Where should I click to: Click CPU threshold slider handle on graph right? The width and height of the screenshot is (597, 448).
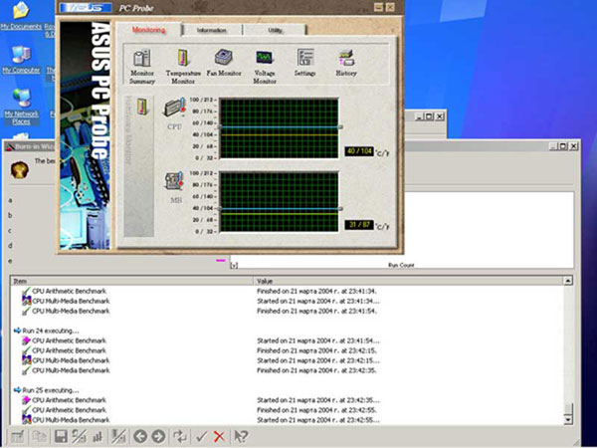click(340, 126)
